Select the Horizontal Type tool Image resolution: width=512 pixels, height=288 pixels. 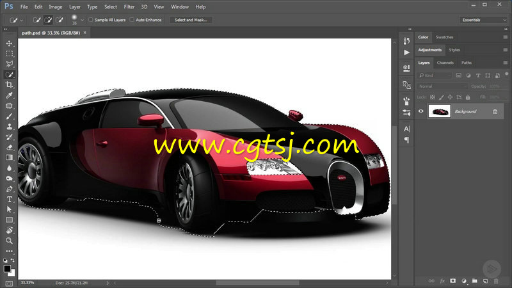(x=9, y=199)
